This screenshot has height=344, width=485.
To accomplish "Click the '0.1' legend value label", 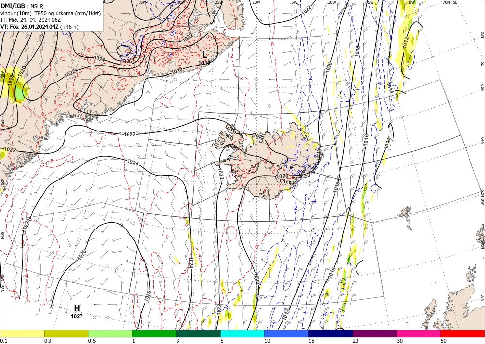I will click(3, 341).
